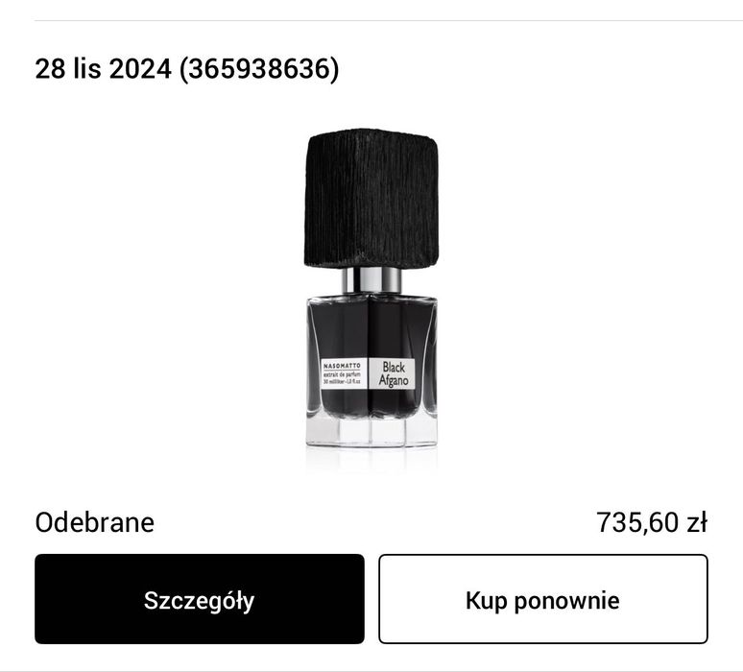Click the black wooden bottle cap
Screen dimensions: 743x672
(371, 200)
